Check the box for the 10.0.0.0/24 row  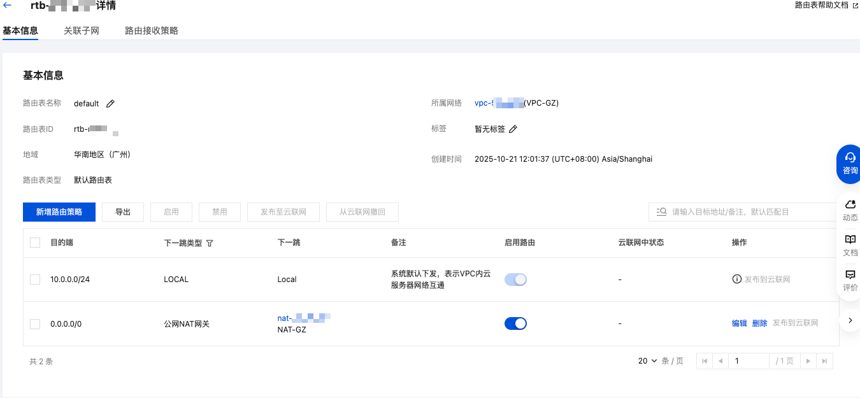[x=35, y=280]
